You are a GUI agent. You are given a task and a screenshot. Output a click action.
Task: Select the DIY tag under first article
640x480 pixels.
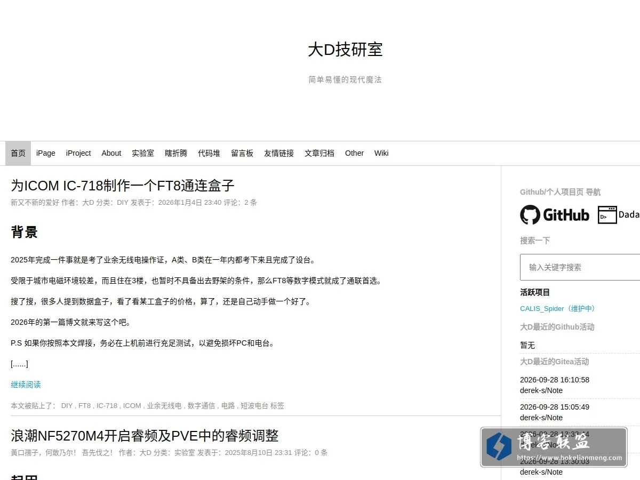[x=67, y=406]
